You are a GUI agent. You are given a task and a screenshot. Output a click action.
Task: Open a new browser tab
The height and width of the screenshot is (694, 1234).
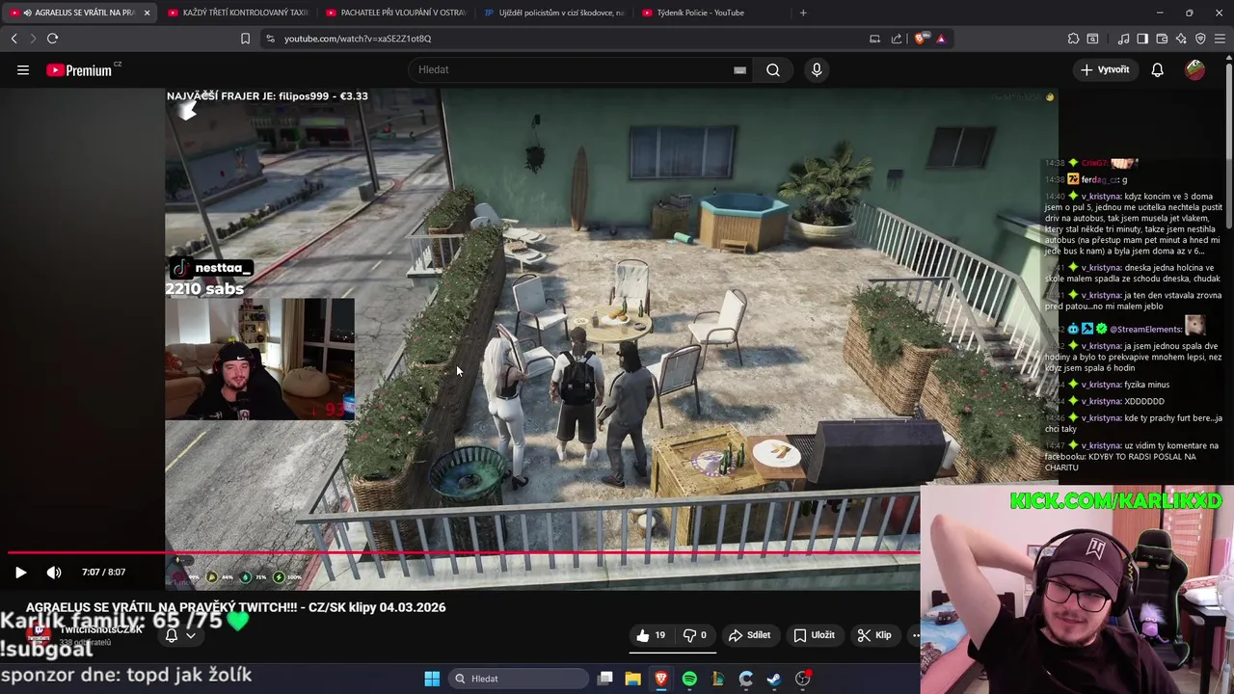[x=803, y=13]
